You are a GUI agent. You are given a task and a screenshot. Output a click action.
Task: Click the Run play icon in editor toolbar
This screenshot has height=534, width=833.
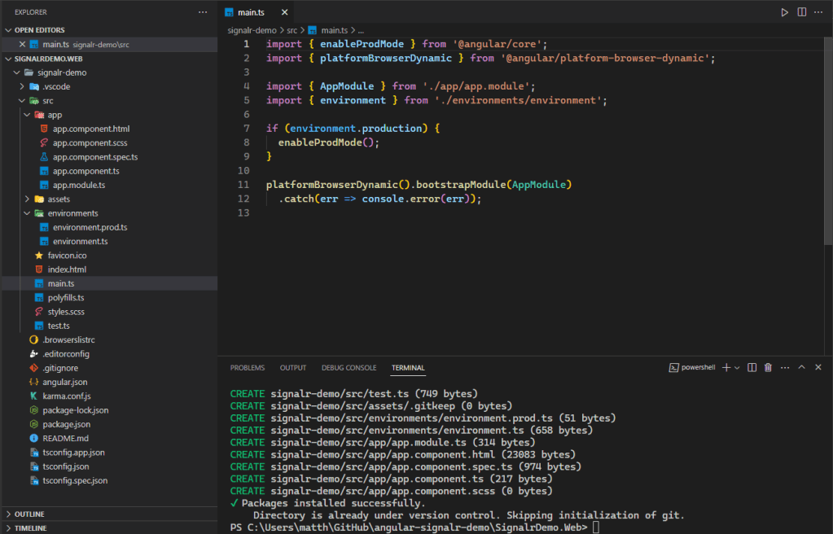coord(784,12)
